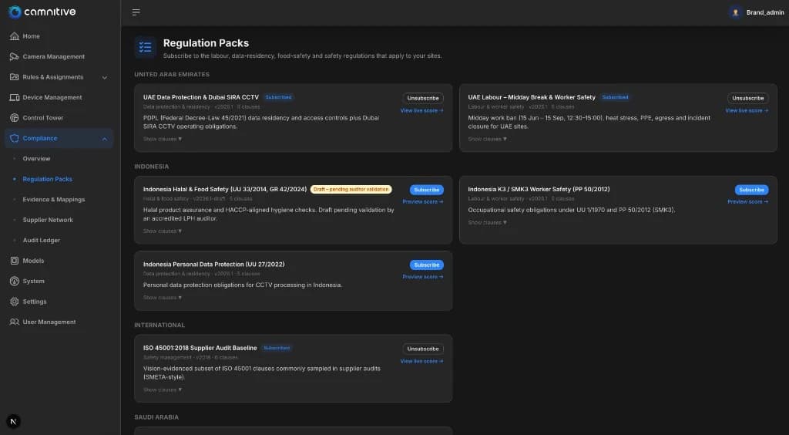
Task: Click the Camnitive logo icon
Action: coord(15,12)
